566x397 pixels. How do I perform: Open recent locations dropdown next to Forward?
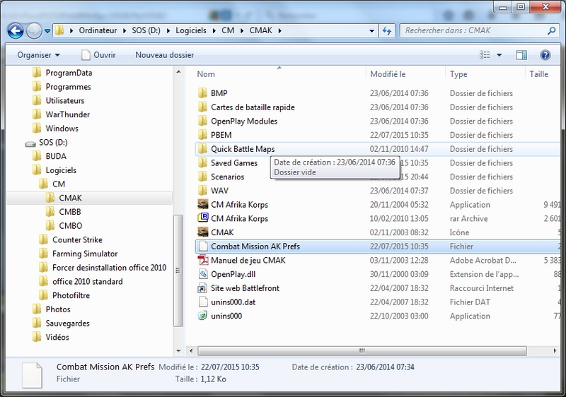click(x=47, y=31)
